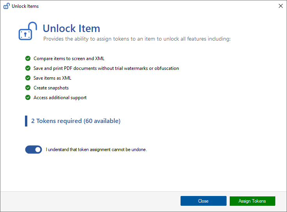Screen dimensions: 287x212
Task: Toggle the token assignment acknowledgement switch
Action: 34,150
